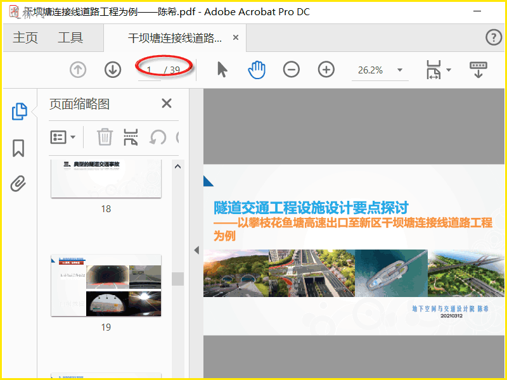
Task: Open thumbnail panel options menu
Action: click(63, 137)
